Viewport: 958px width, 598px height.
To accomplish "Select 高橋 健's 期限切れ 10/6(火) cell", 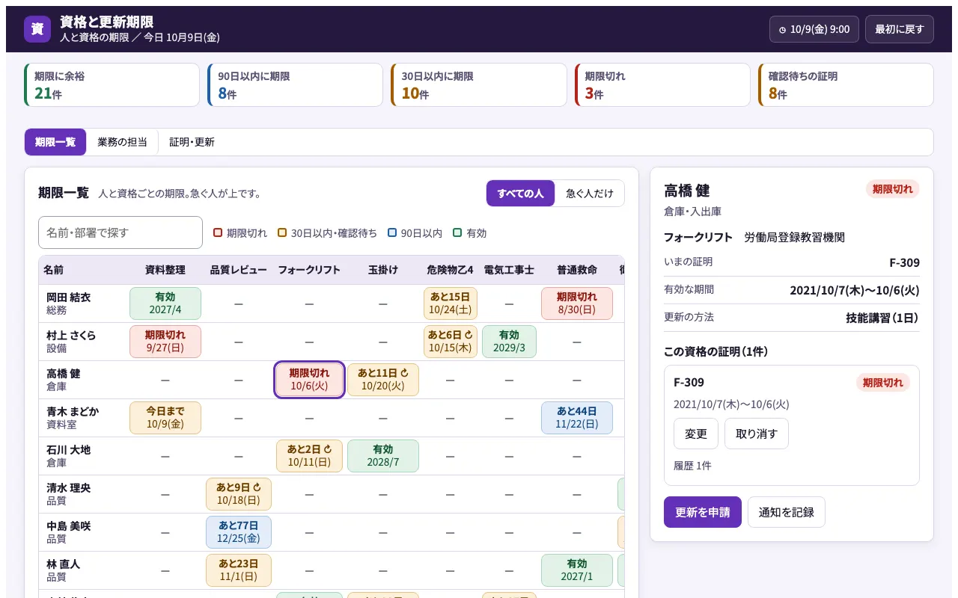I will coord(309,380).
